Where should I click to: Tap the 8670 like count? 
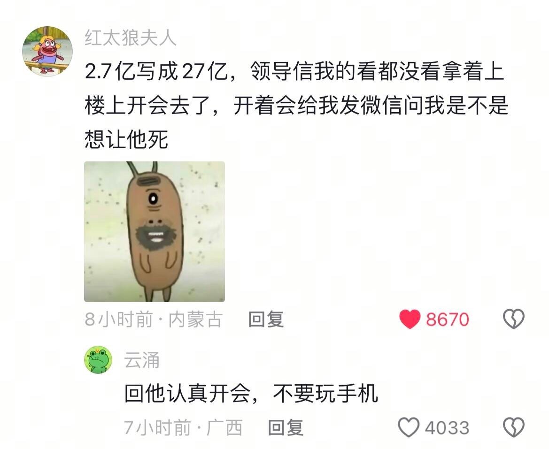coord(447,319)
